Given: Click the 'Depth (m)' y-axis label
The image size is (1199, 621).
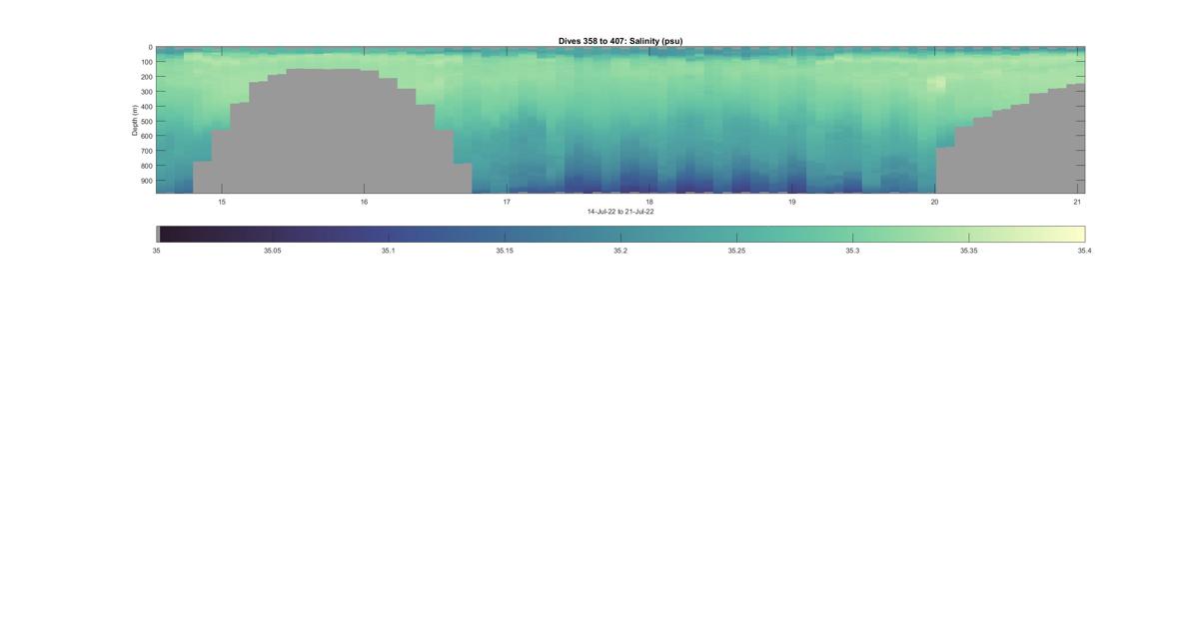Looking at the screenshot, I should pos(135,121).
